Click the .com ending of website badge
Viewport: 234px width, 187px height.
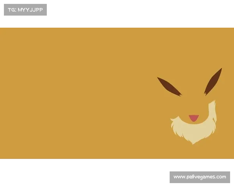pyautogui.click(x=220, y=177)
